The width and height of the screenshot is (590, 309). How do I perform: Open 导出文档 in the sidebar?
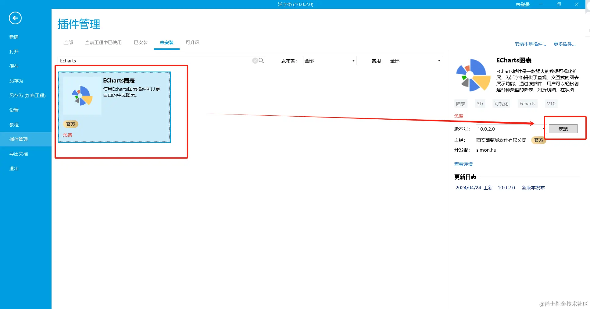(x=19, y=154)
